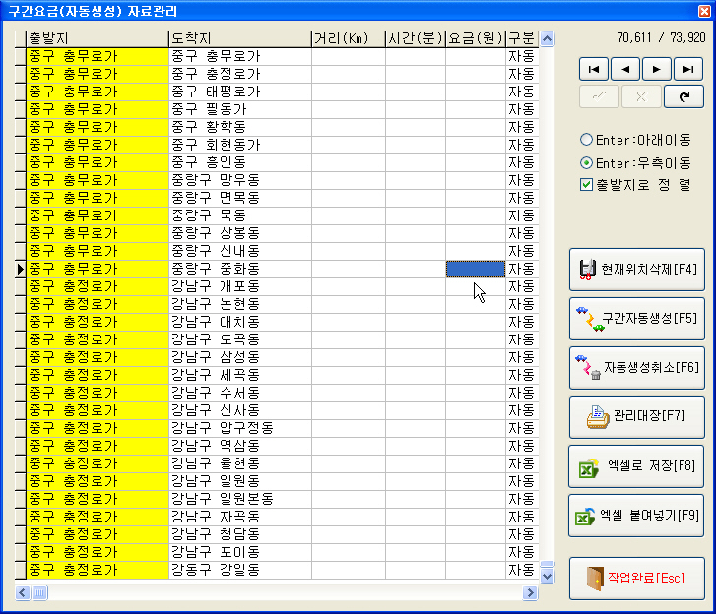Select destination cell 중구 태평로가
716x614 pixels.
[x=240, y=92]
